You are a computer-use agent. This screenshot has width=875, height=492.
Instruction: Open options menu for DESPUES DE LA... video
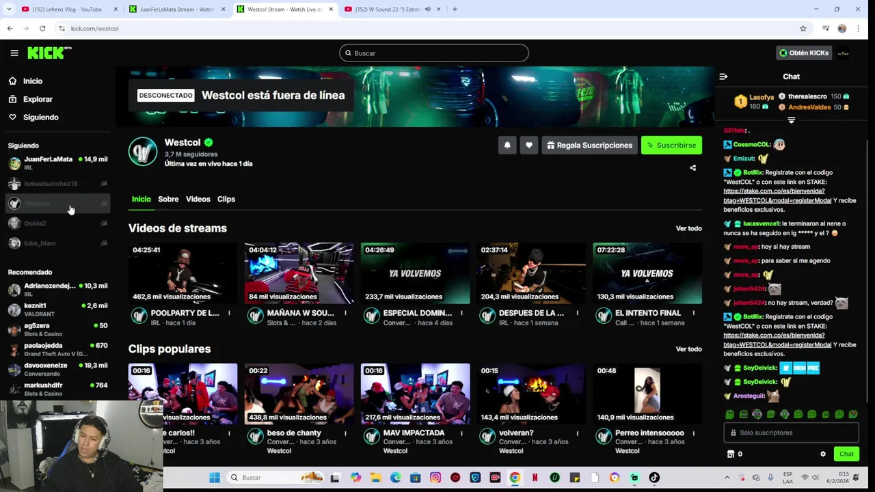coord(578,313)
